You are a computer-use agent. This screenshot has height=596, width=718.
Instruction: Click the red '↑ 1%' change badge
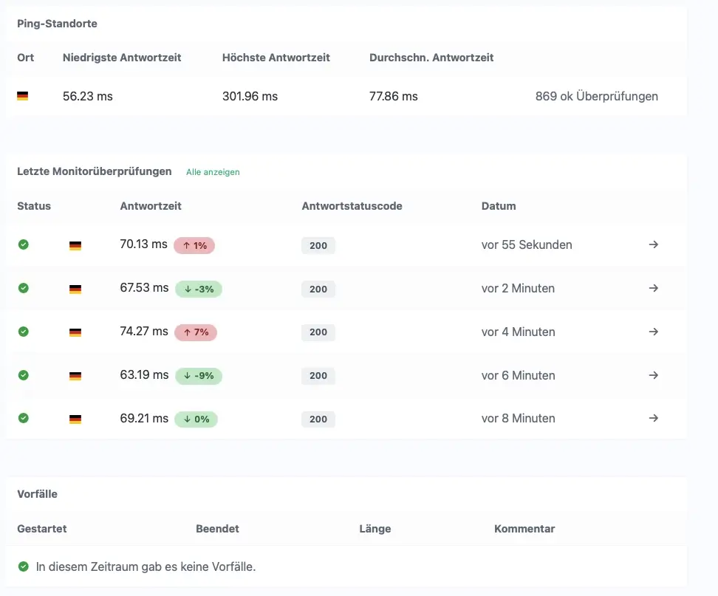tap(194, 245)
